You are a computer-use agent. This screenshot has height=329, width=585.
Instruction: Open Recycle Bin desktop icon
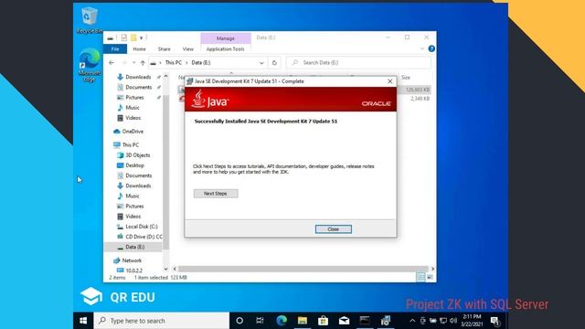pos(90,20)
